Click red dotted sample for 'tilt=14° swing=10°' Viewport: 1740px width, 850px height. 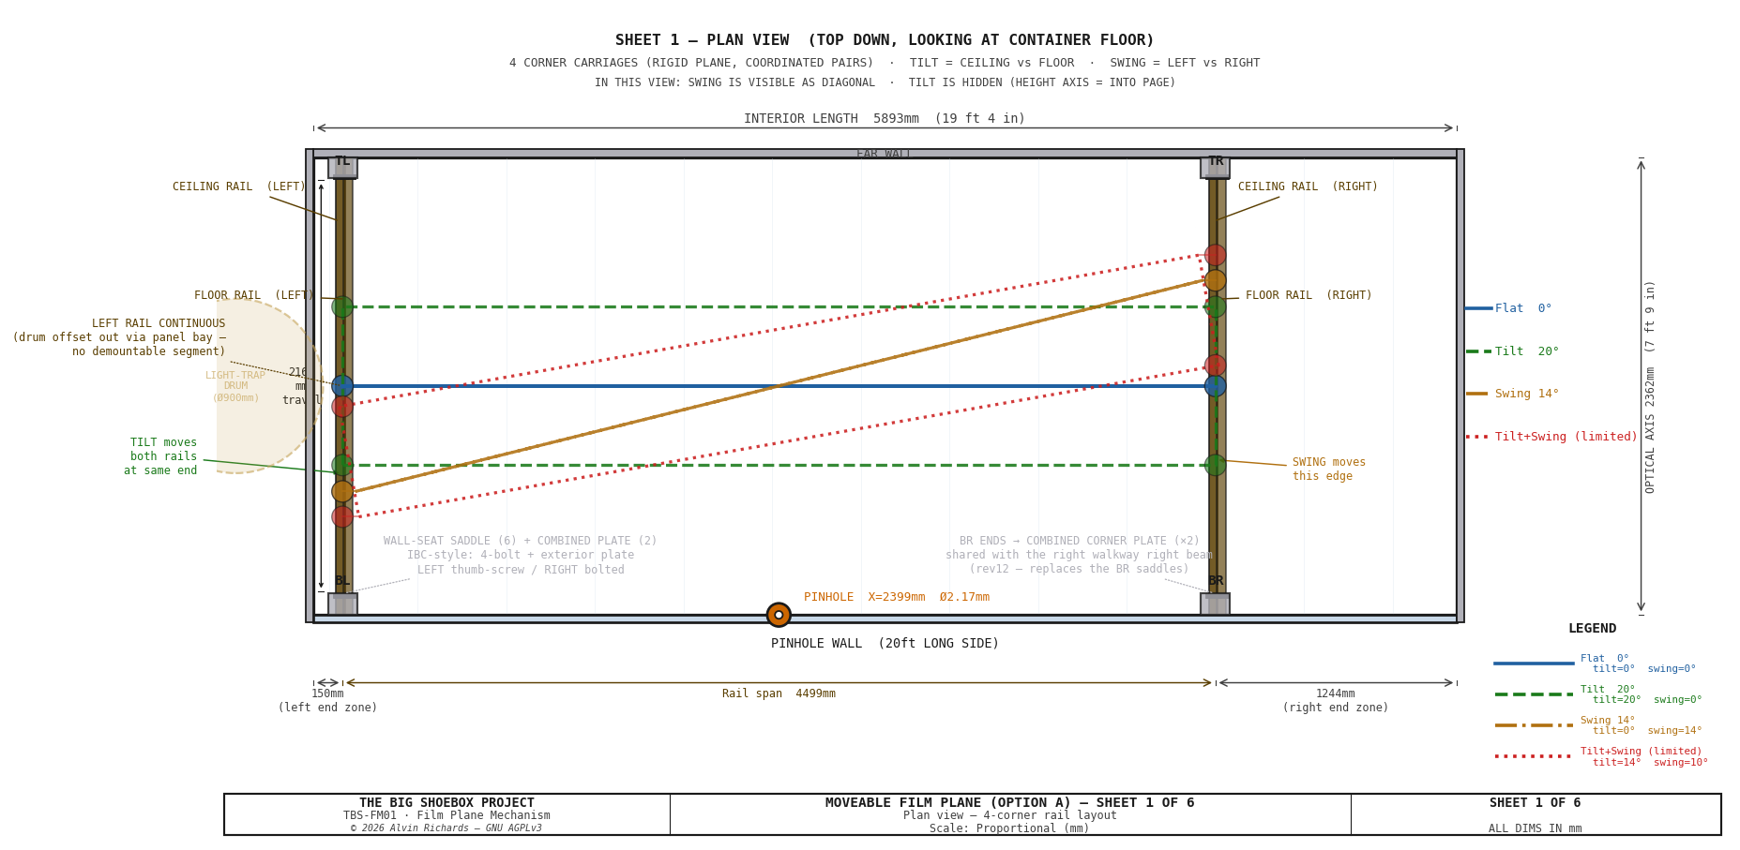(1534, 756)
